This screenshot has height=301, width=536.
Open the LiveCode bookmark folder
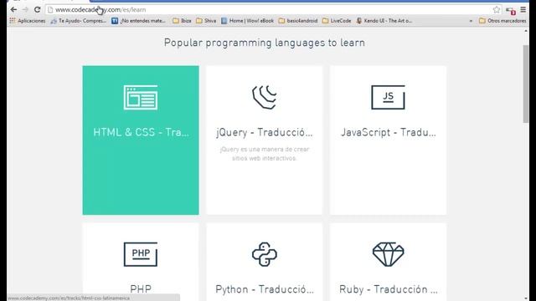(x=337, y=21)
